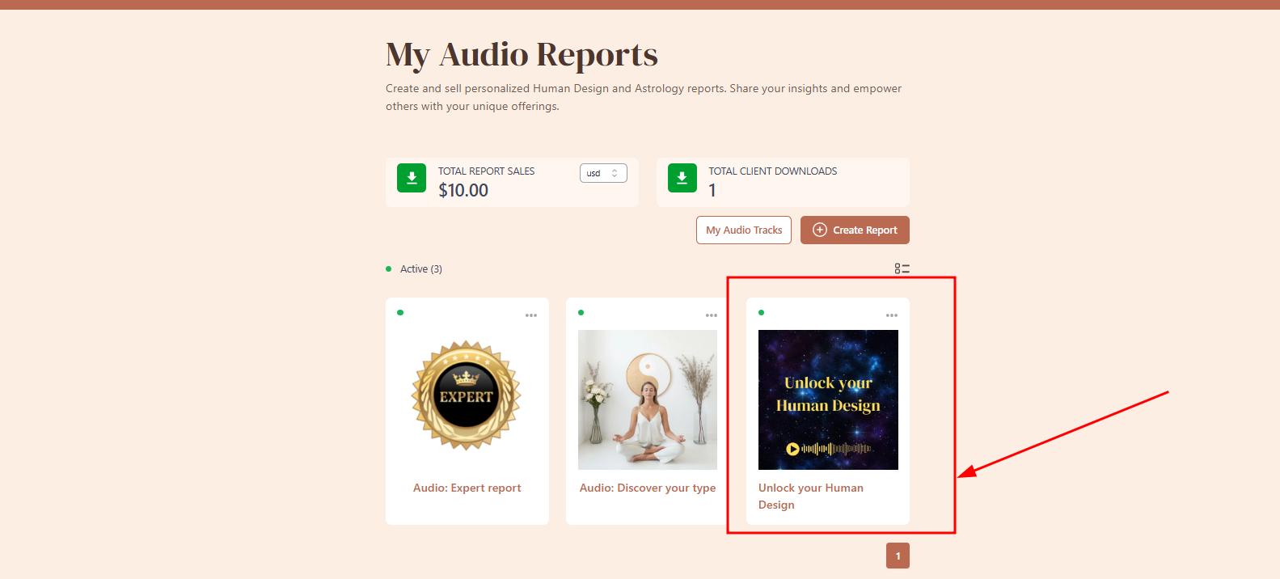This screenshot has width=1280, height=579.
Task: Select the Unlock your Human Design galaxy thumbnail
Action: pos(828,399)
